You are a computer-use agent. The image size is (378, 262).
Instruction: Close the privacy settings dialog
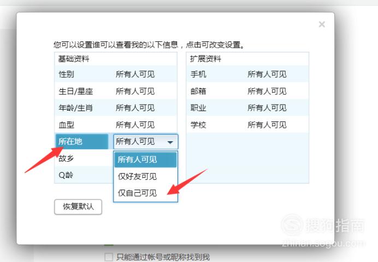[x=322, y=25]
